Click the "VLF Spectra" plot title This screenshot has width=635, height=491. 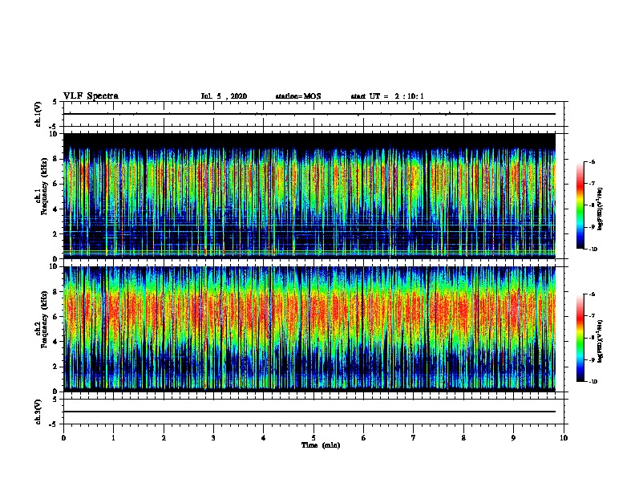click(91, 96)
